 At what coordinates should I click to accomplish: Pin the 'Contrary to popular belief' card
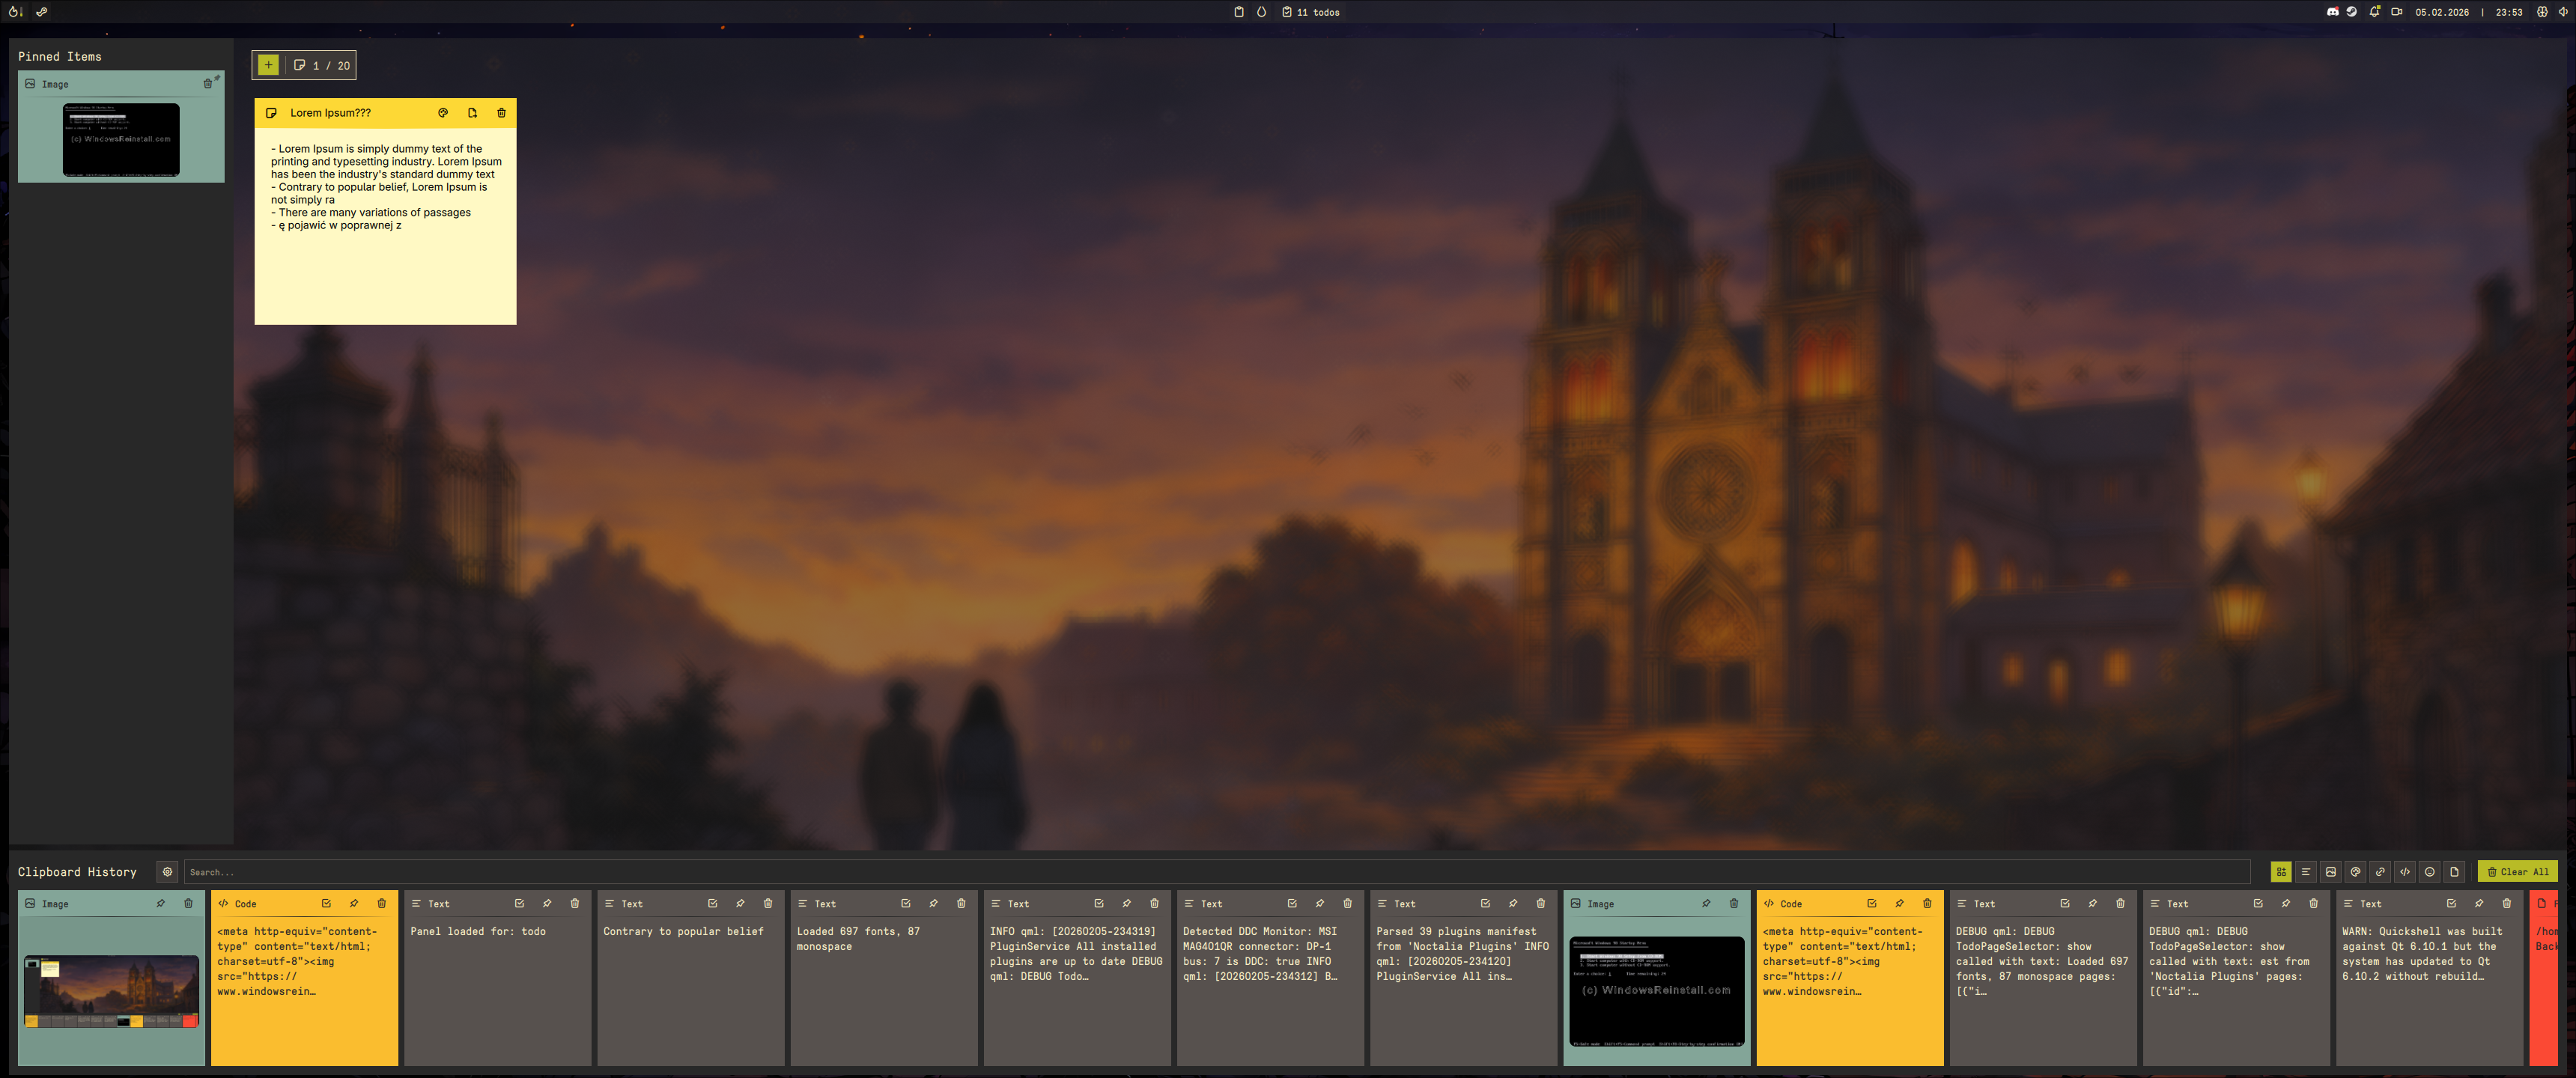pyautogui.click(x=740, y=903)
